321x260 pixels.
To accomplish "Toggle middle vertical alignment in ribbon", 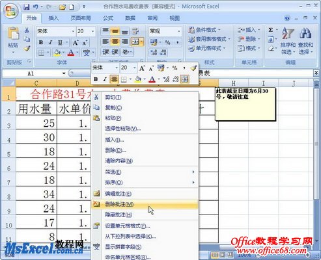I will coord(115,31).
